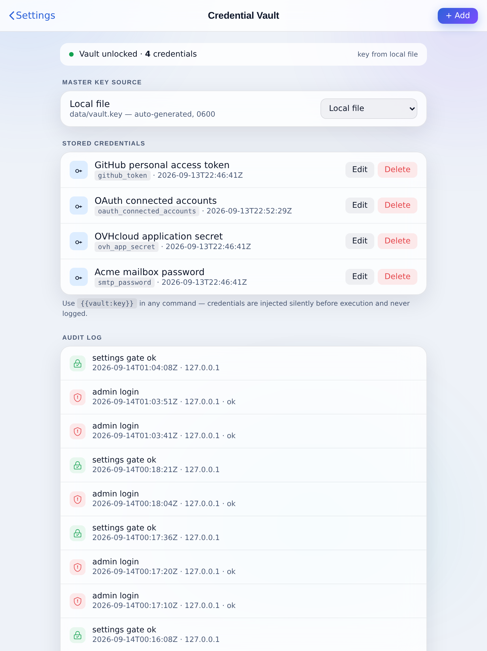This screenshot has width=487, height=651.
Task: Click key icon for Acme mailbox password
Action: click(x=79, y=277)
